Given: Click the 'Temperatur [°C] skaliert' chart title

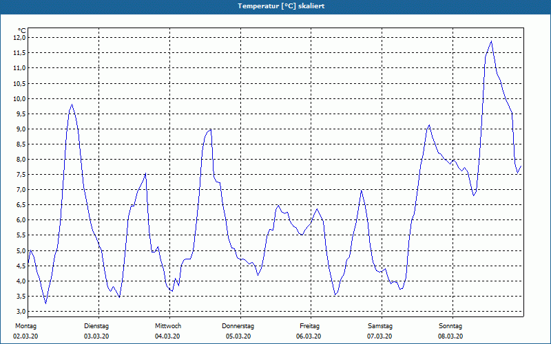Looking at the screenshot, I should tap(281, 6).
